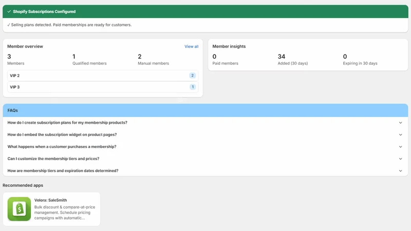This screenshot has height=231, width=411.
Task: Click the 'Member insights' heading
Action: [229, 46]
